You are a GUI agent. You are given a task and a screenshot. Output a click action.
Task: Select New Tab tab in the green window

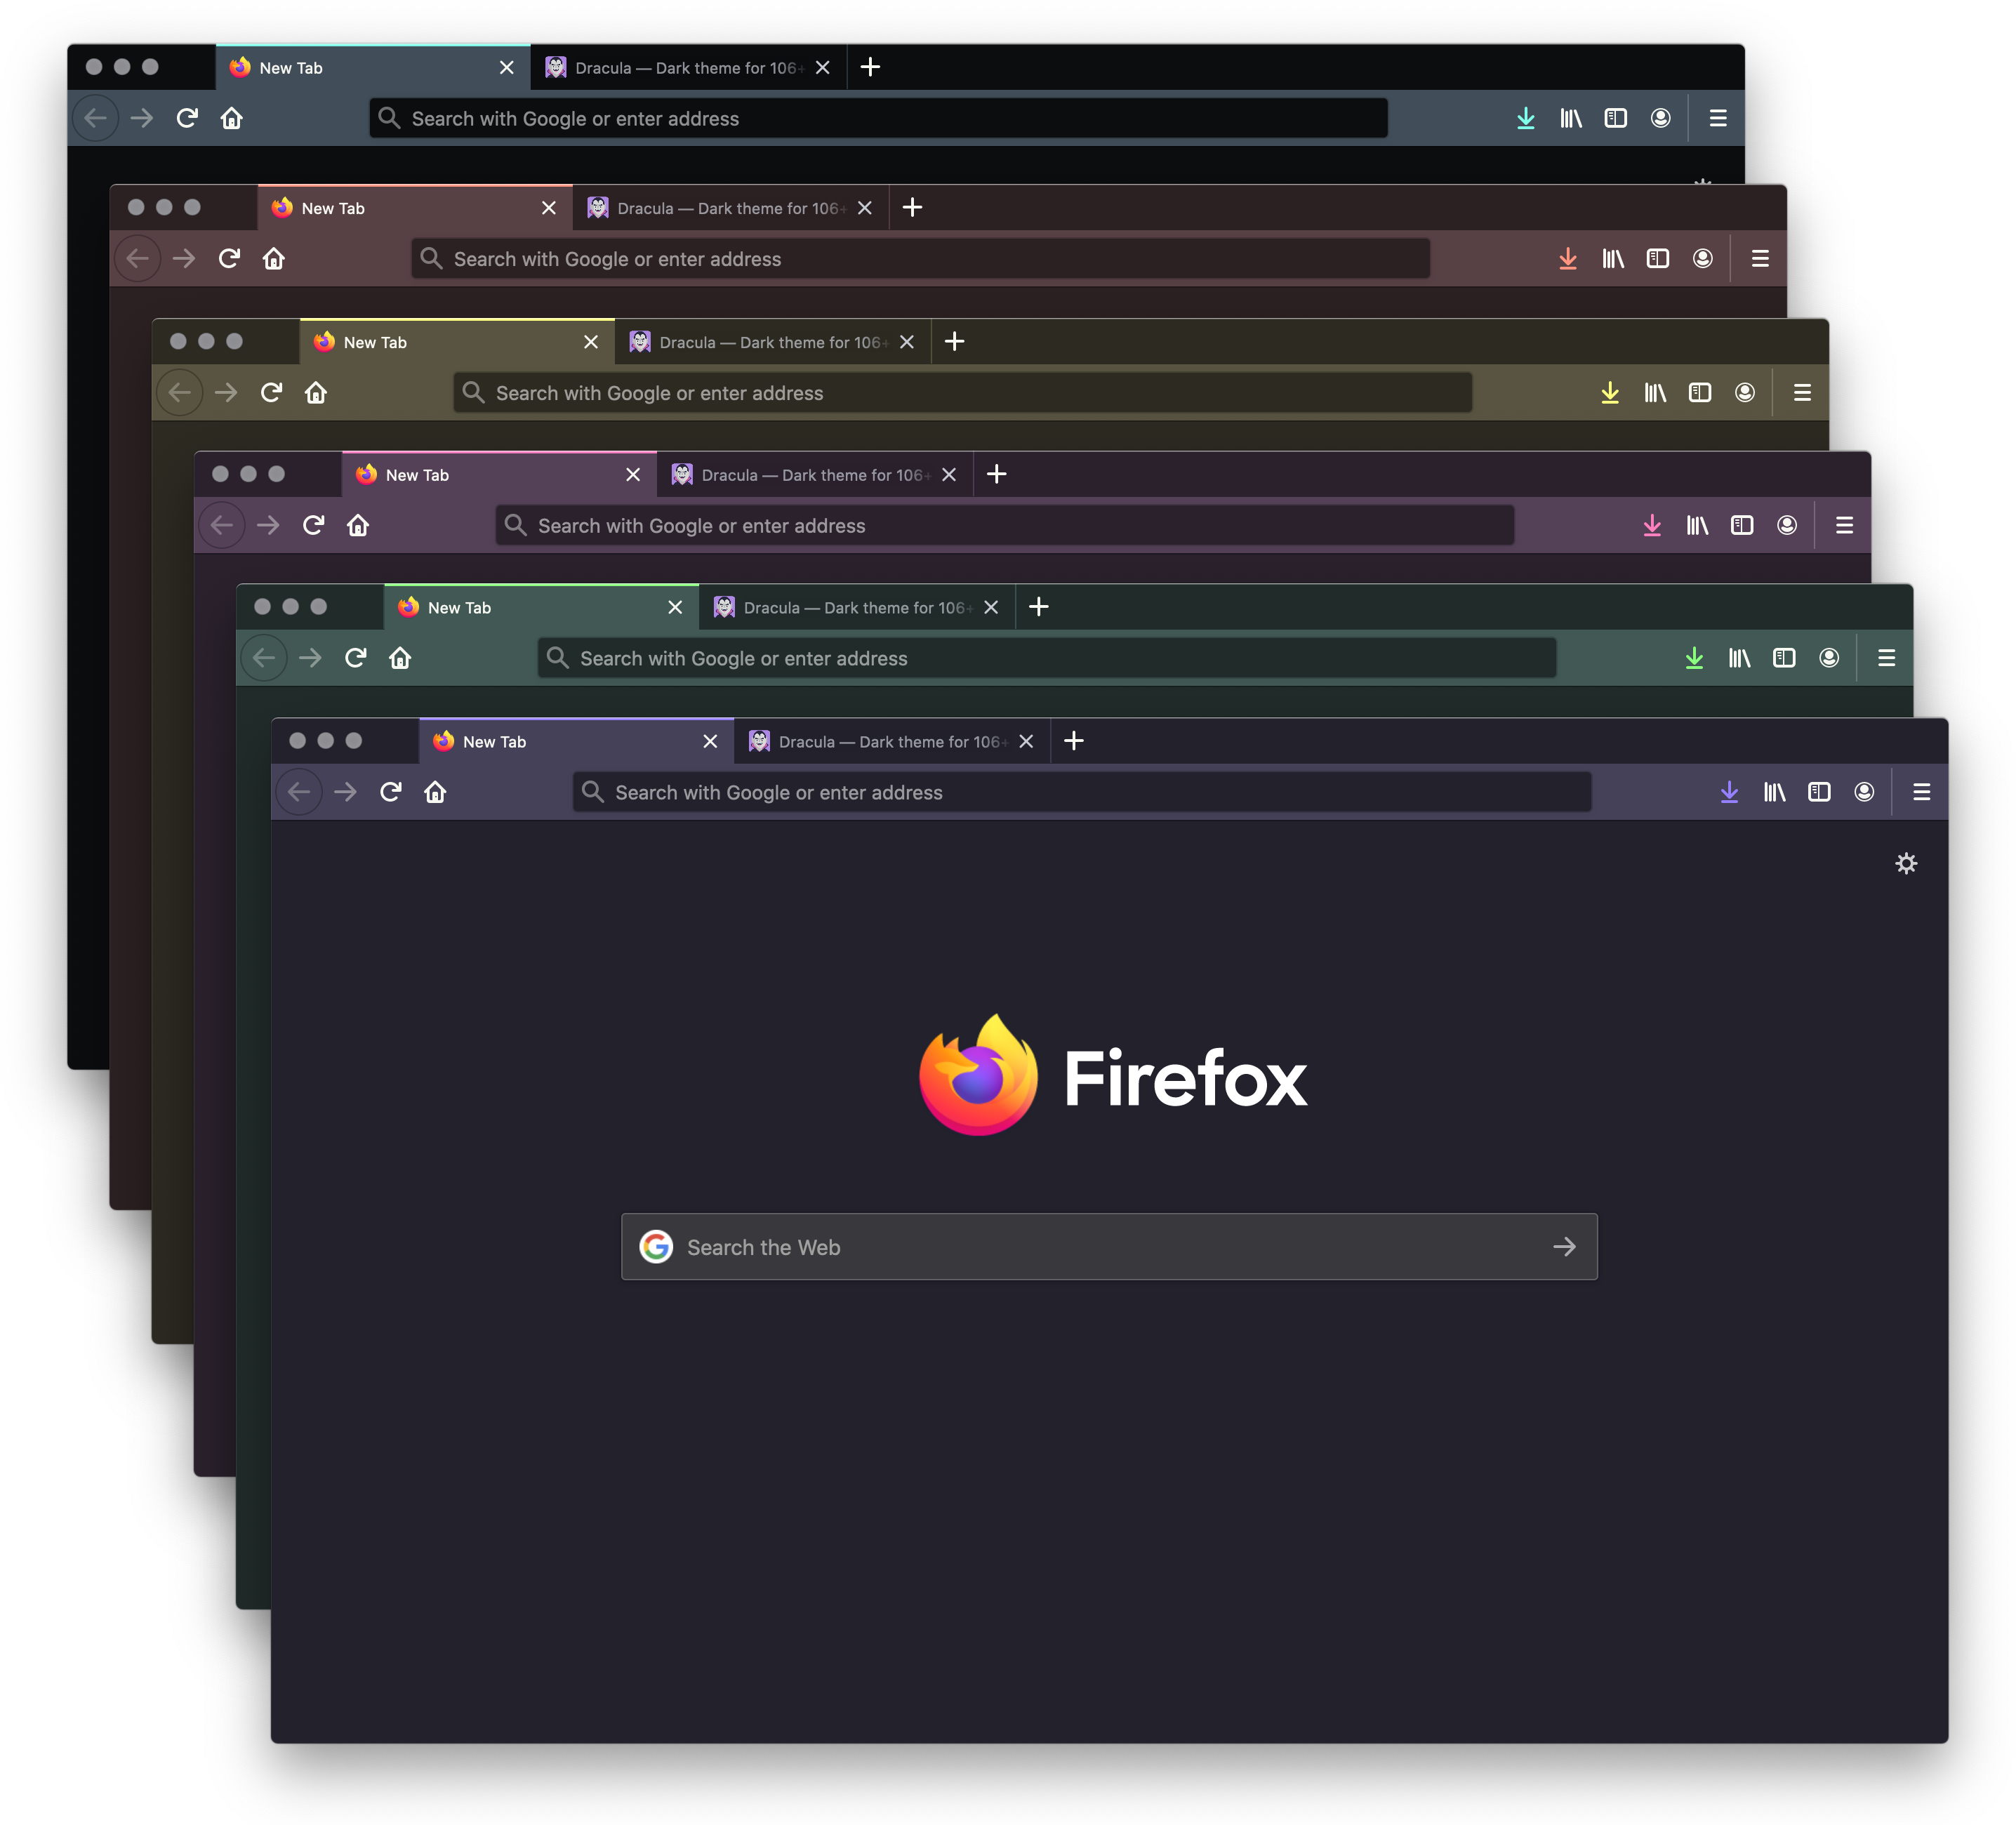[541, 607]
